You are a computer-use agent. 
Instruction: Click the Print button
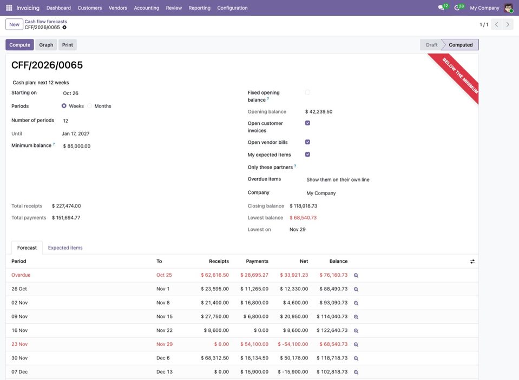coord(68,45)
